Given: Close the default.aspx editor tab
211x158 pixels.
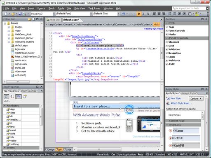Looking at the screenshot, I should [x=161, y=20].
